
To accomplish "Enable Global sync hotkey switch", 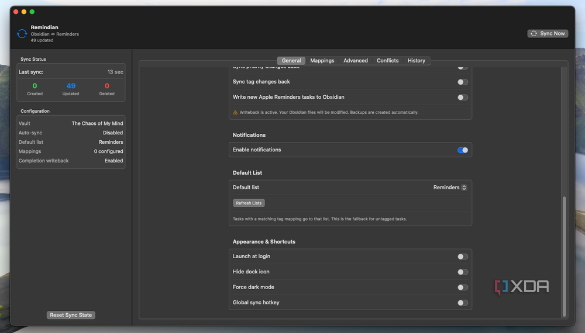I will point(463,303).
